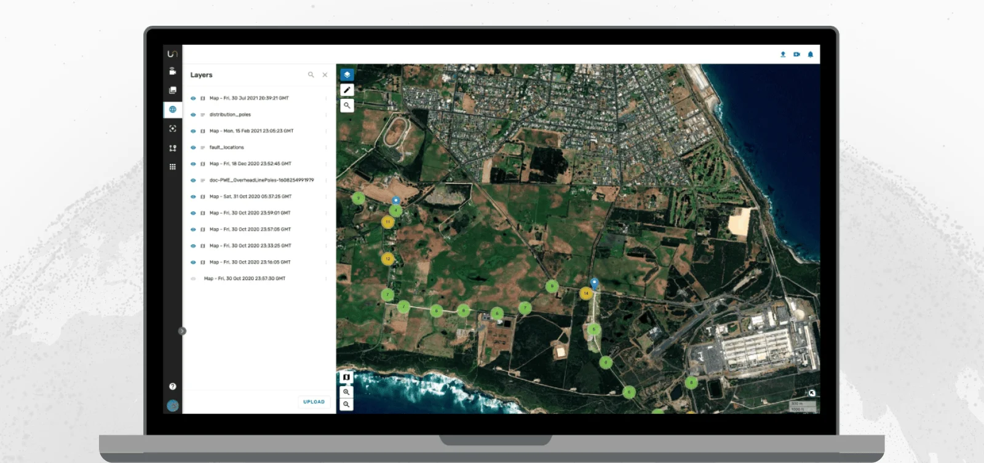Show the Map Fri, 30 Oct 2020 23:57:30 layer
The height and width of the screenshot is (463, 984).
193,279
